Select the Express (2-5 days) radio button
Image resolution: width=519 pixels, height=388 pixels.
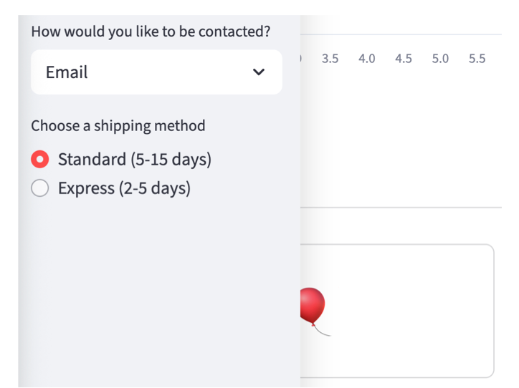coord(40,188)
